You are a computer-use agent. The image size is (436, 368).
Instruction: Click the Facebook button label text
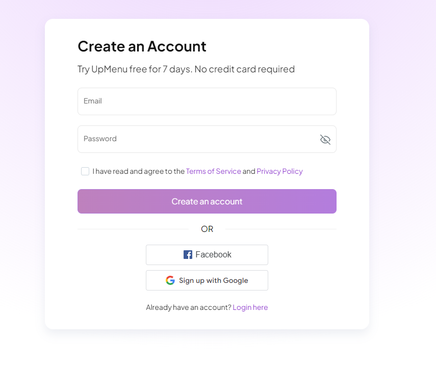click(x=213, y=255)
